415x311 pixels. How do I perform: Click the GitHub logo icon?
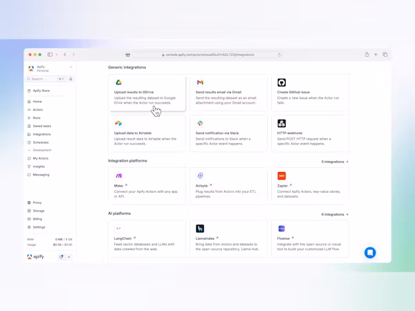pyautogui.click(x=282, y=82)
